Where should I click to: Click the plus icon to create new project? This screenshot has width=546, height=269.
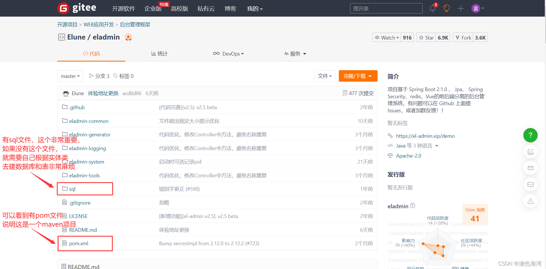click(x=460, y=8)
